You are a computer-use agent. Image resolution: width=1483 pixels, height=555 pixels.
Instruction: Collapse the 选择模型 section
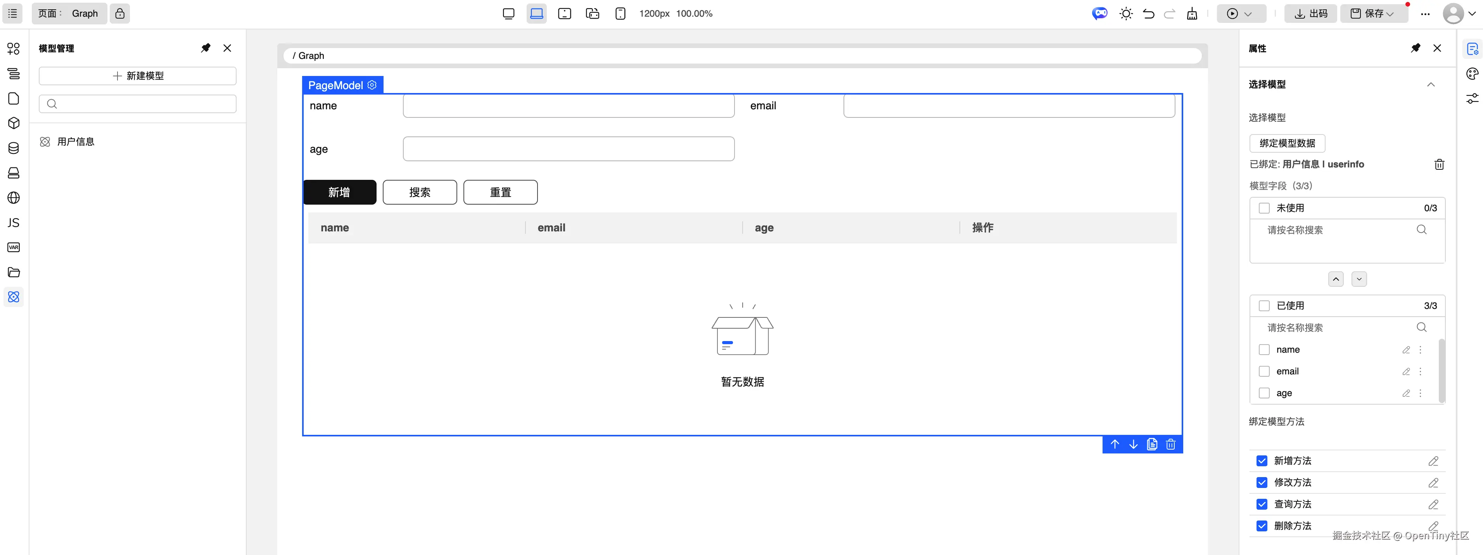click(x=1430, y=84)
